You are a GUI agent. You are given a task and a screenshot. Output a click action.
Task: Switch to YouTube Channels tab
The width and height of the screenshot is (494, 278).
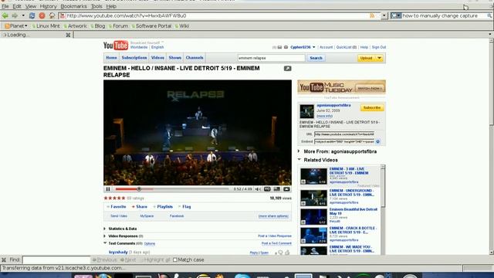[195, 58]
